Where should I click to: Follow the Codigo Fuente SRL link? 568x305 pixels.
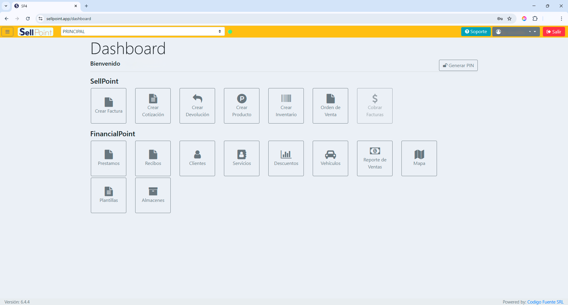coord(545,302)
